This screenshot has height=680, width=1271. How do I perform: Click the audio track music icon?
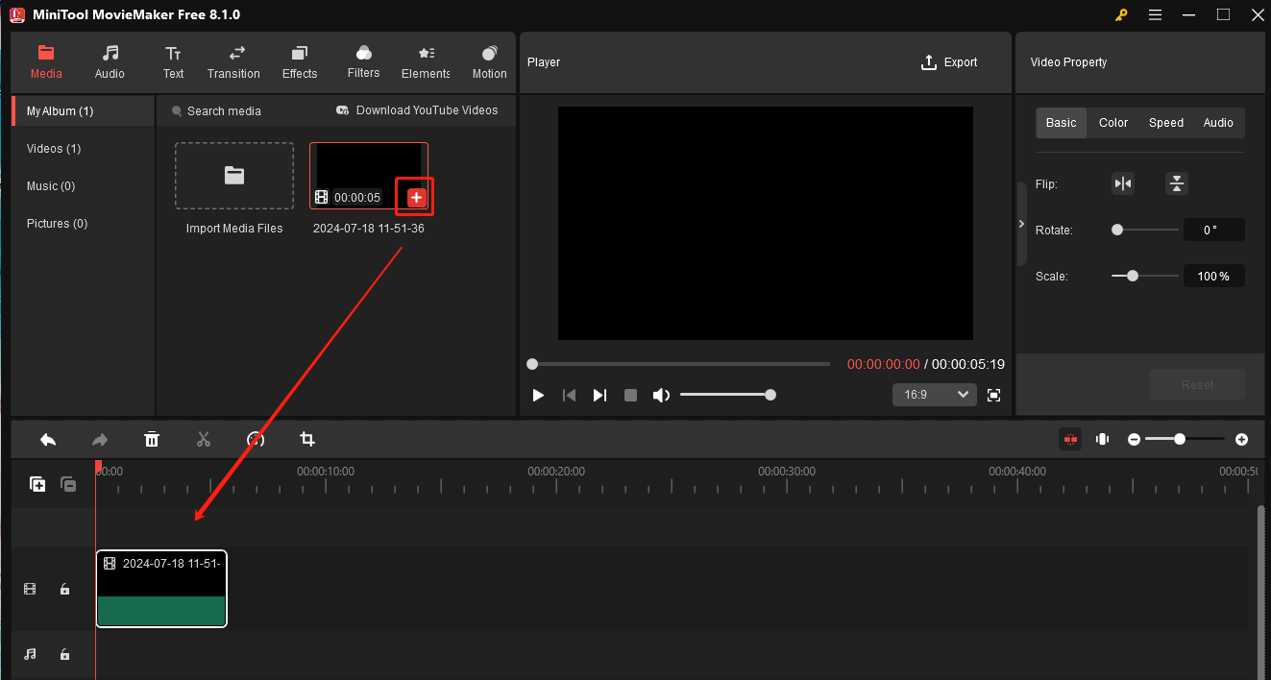point(30,654)
